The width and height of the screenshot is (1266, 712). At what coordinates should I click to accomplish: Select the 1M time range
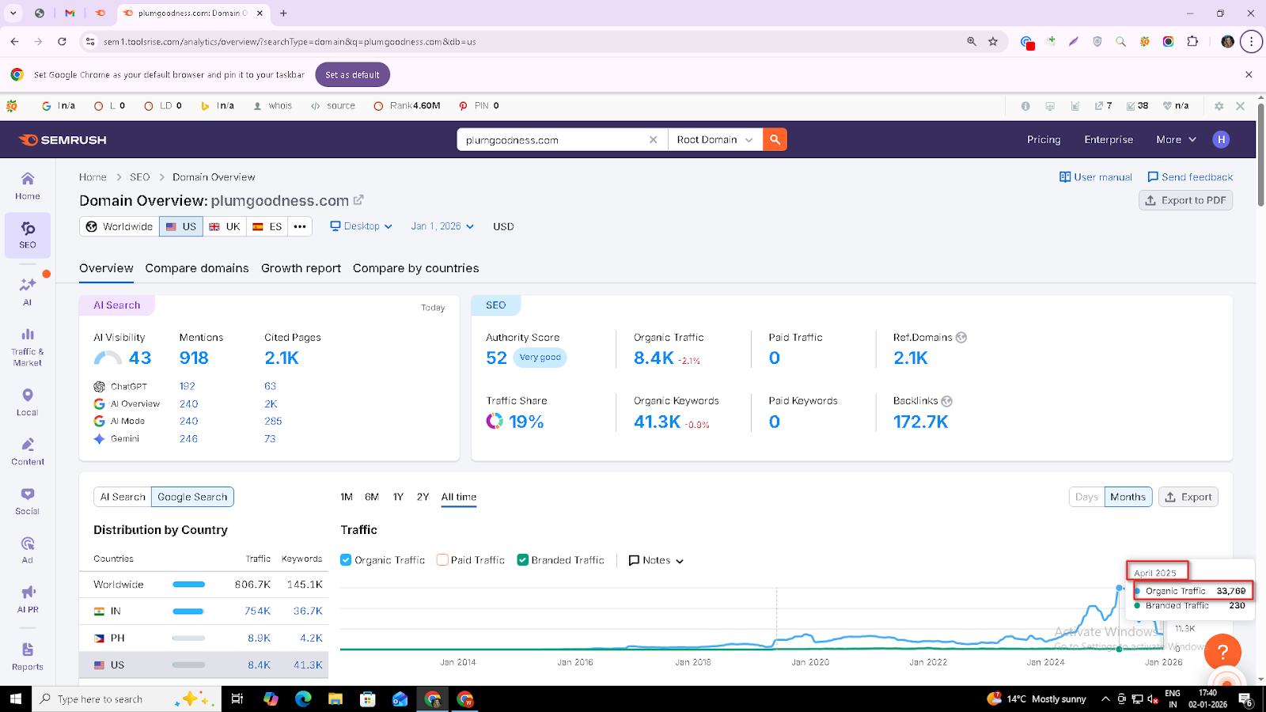pos(347,497)
